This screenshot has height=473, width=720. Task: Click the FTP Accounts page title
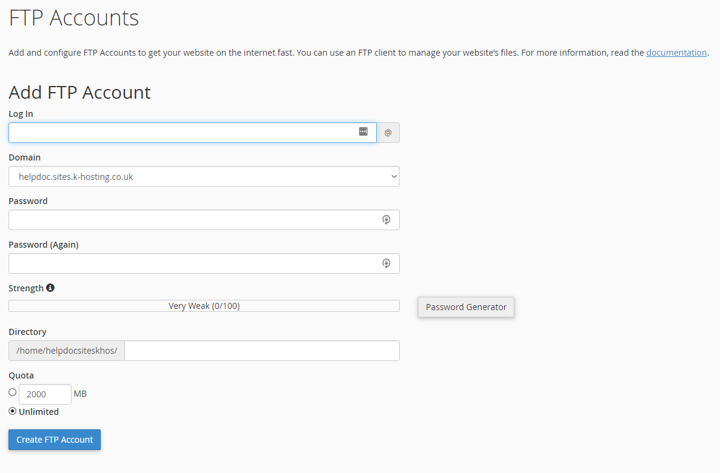(74, 18)
